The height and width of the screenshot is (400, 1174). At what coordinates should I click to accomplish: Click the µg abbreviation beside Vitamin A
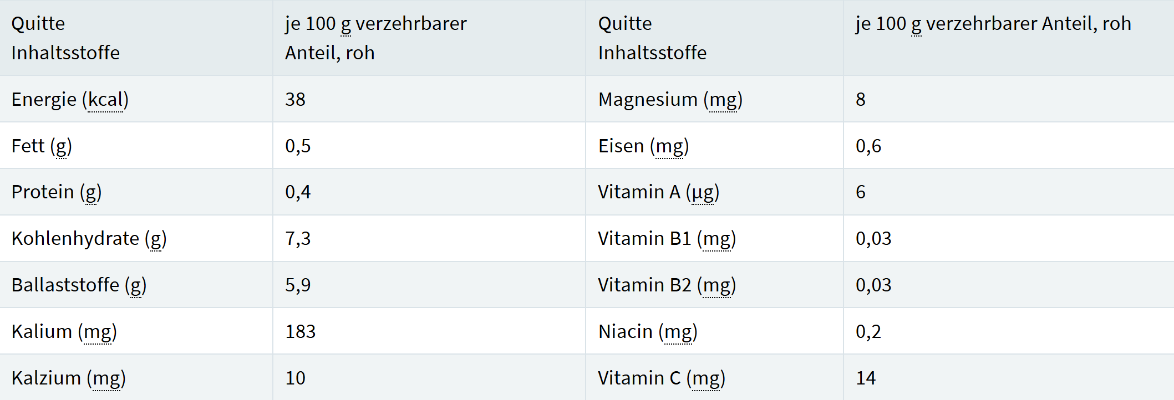(703, 192)
